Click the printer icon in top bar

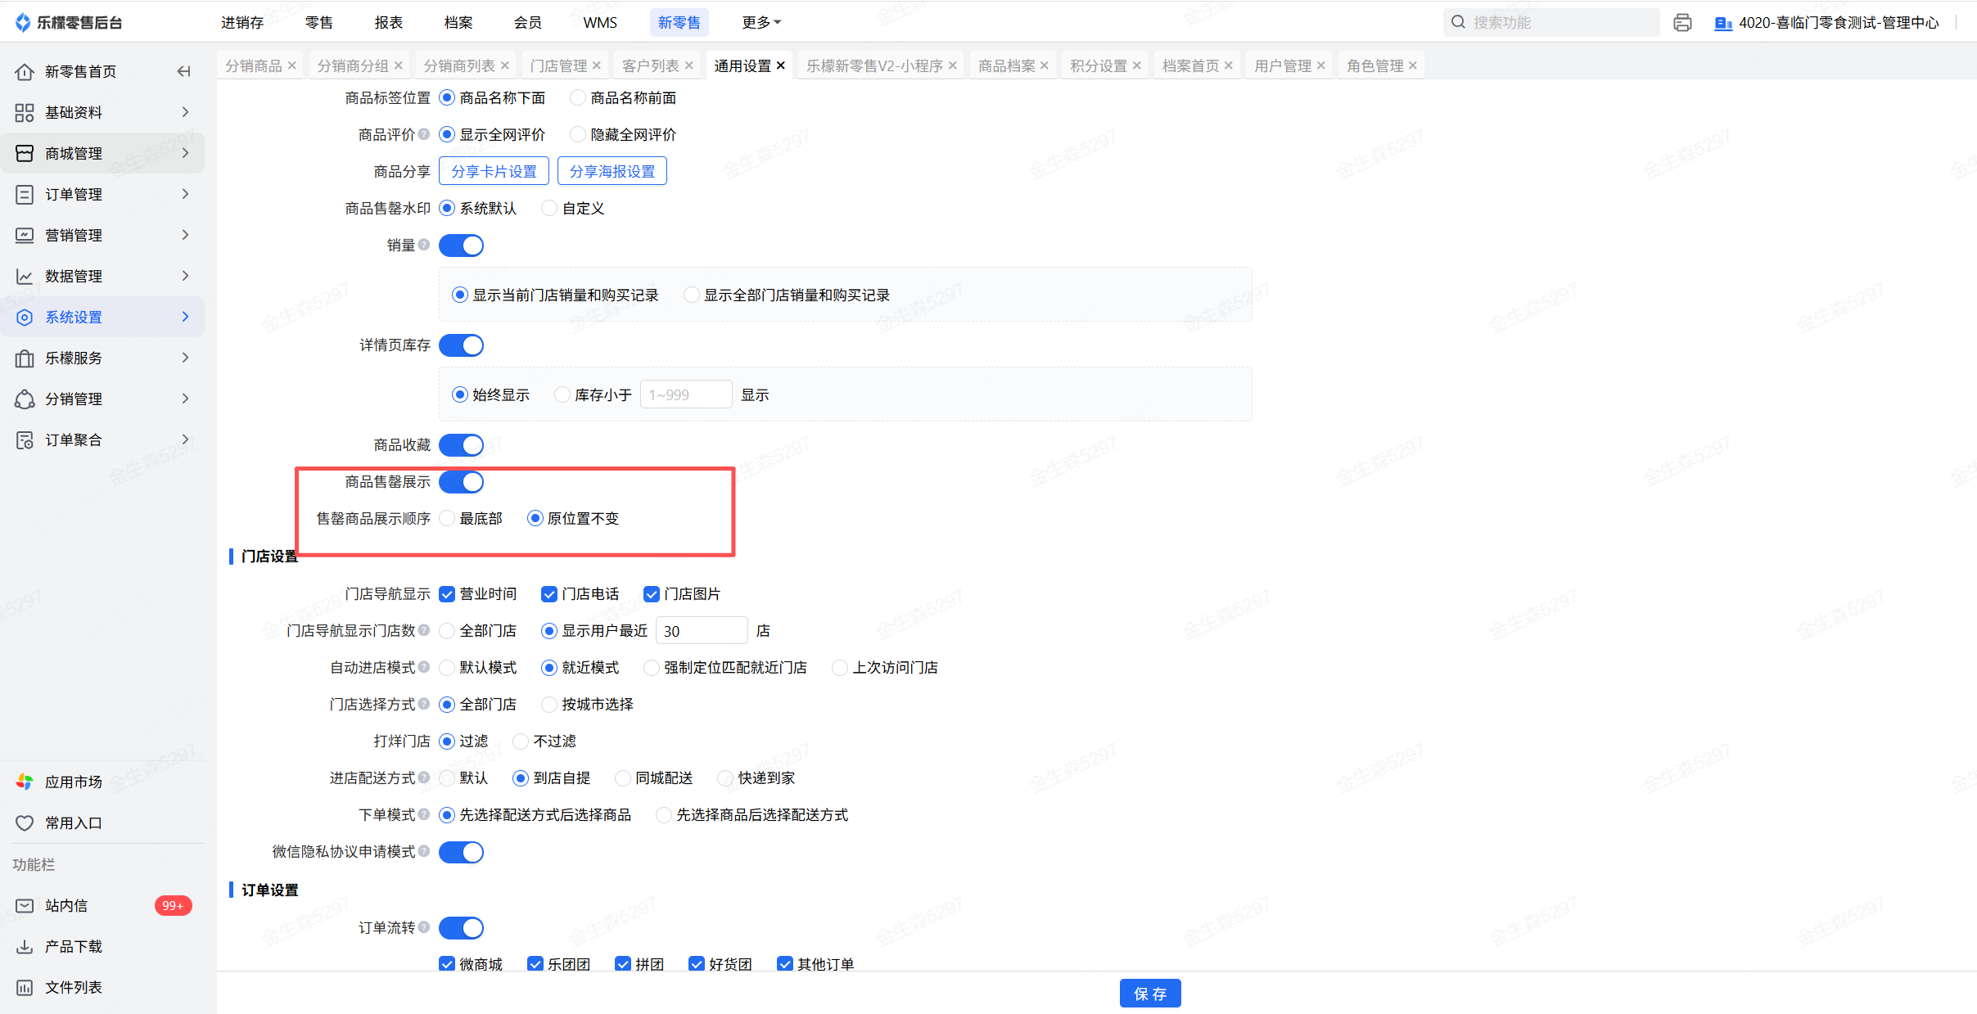click(1682, 23)
